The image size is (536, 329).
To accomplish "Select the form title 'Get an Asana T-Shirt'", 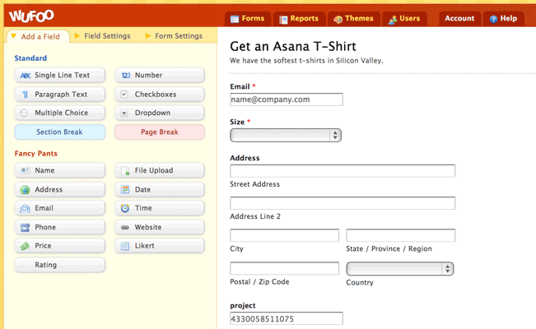I will point(293,46).
